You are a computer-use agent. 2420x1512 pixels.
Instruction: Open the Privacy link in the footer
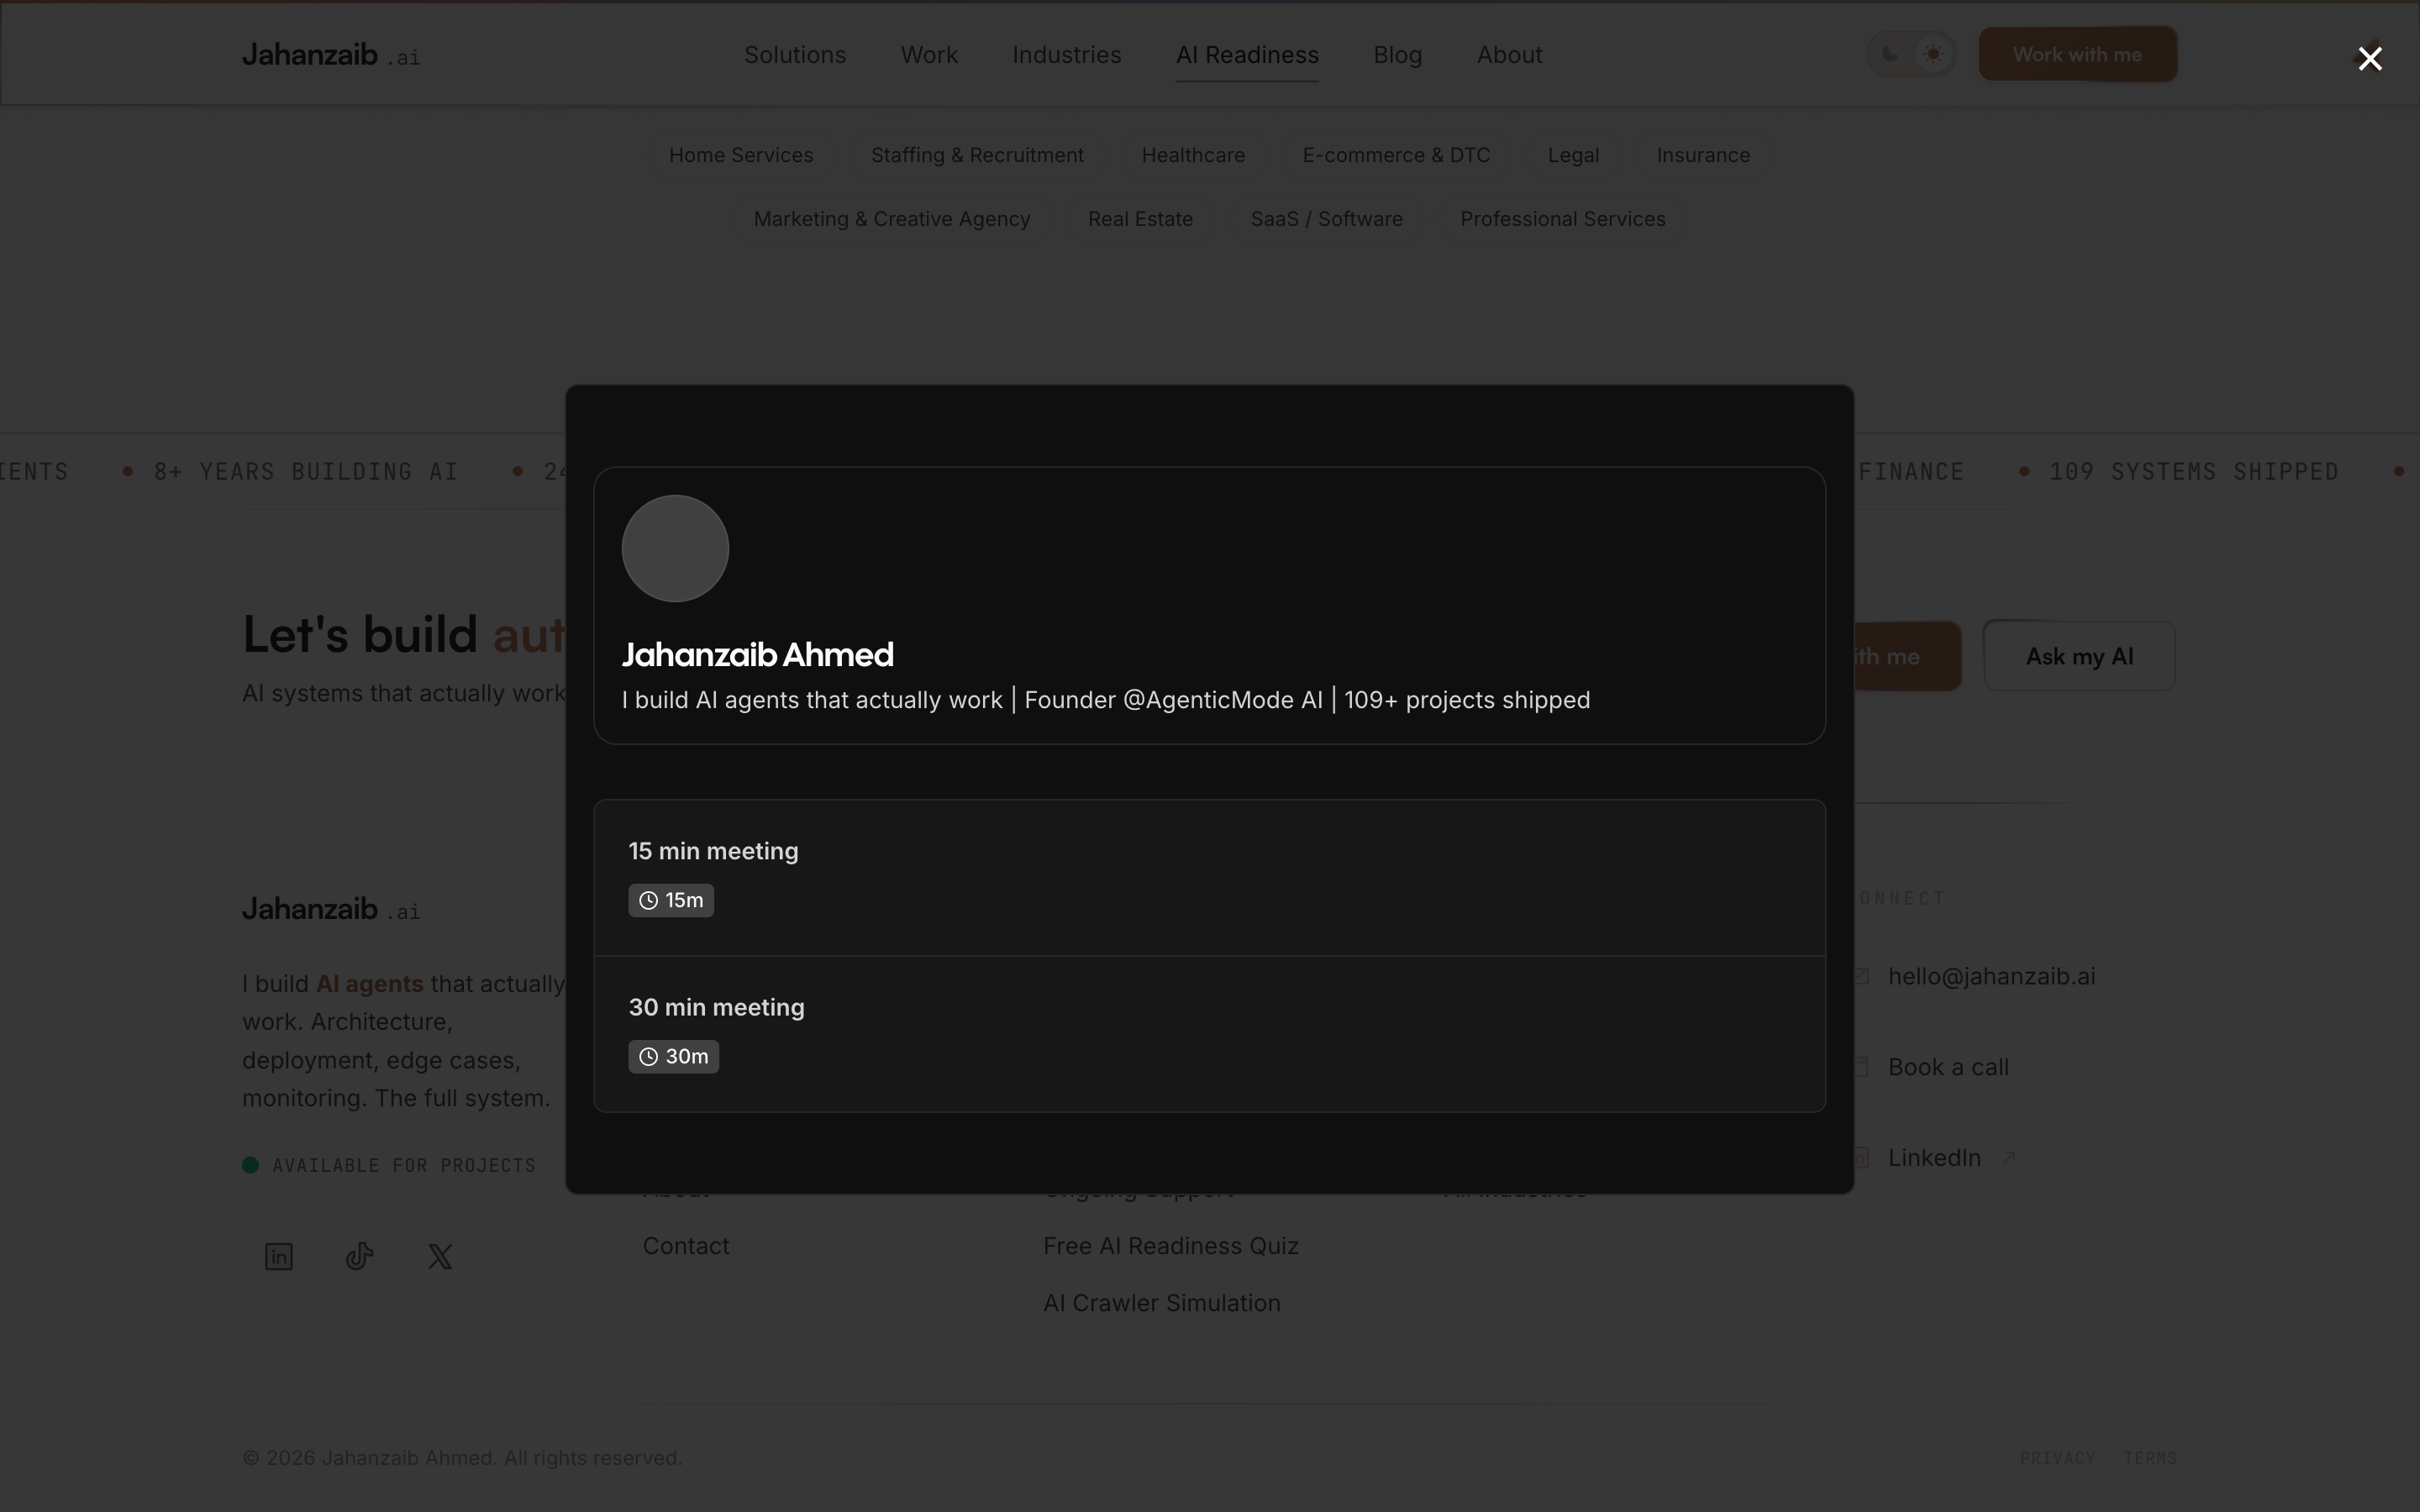point(2057,1459)
